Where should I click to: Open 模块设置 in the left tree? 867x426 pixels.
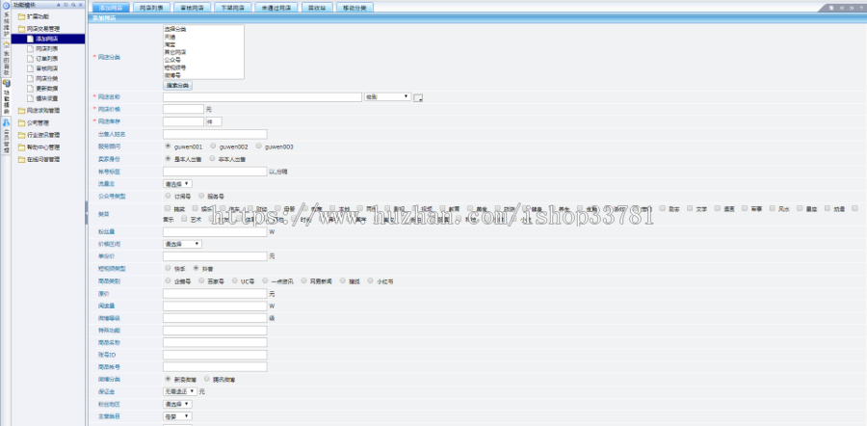point(47,98)
